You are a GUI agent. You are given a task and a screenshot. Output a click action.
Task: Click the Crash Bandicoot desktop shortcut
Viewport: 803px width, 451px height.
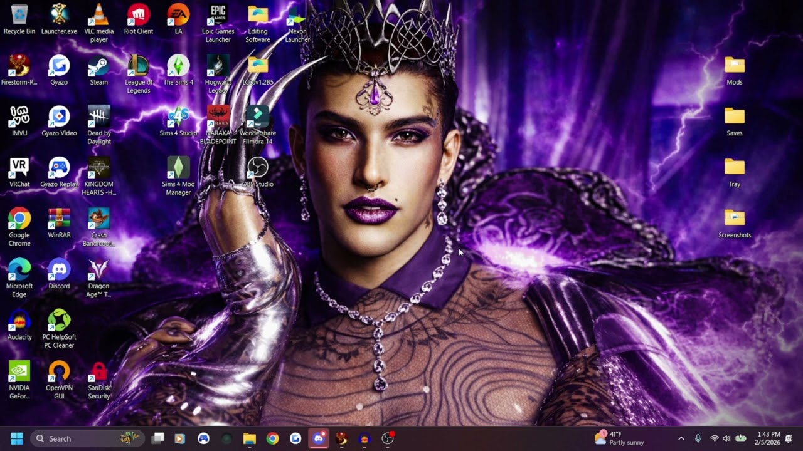[x=98, y=227]
